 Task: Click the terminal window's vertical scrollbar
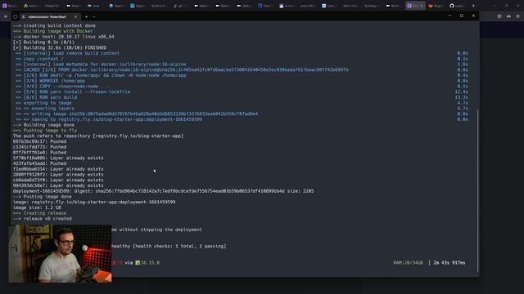(x=477, y=190)
